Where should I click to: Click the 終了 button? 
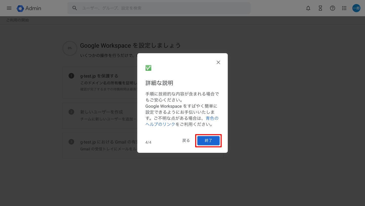click(208, 141)
